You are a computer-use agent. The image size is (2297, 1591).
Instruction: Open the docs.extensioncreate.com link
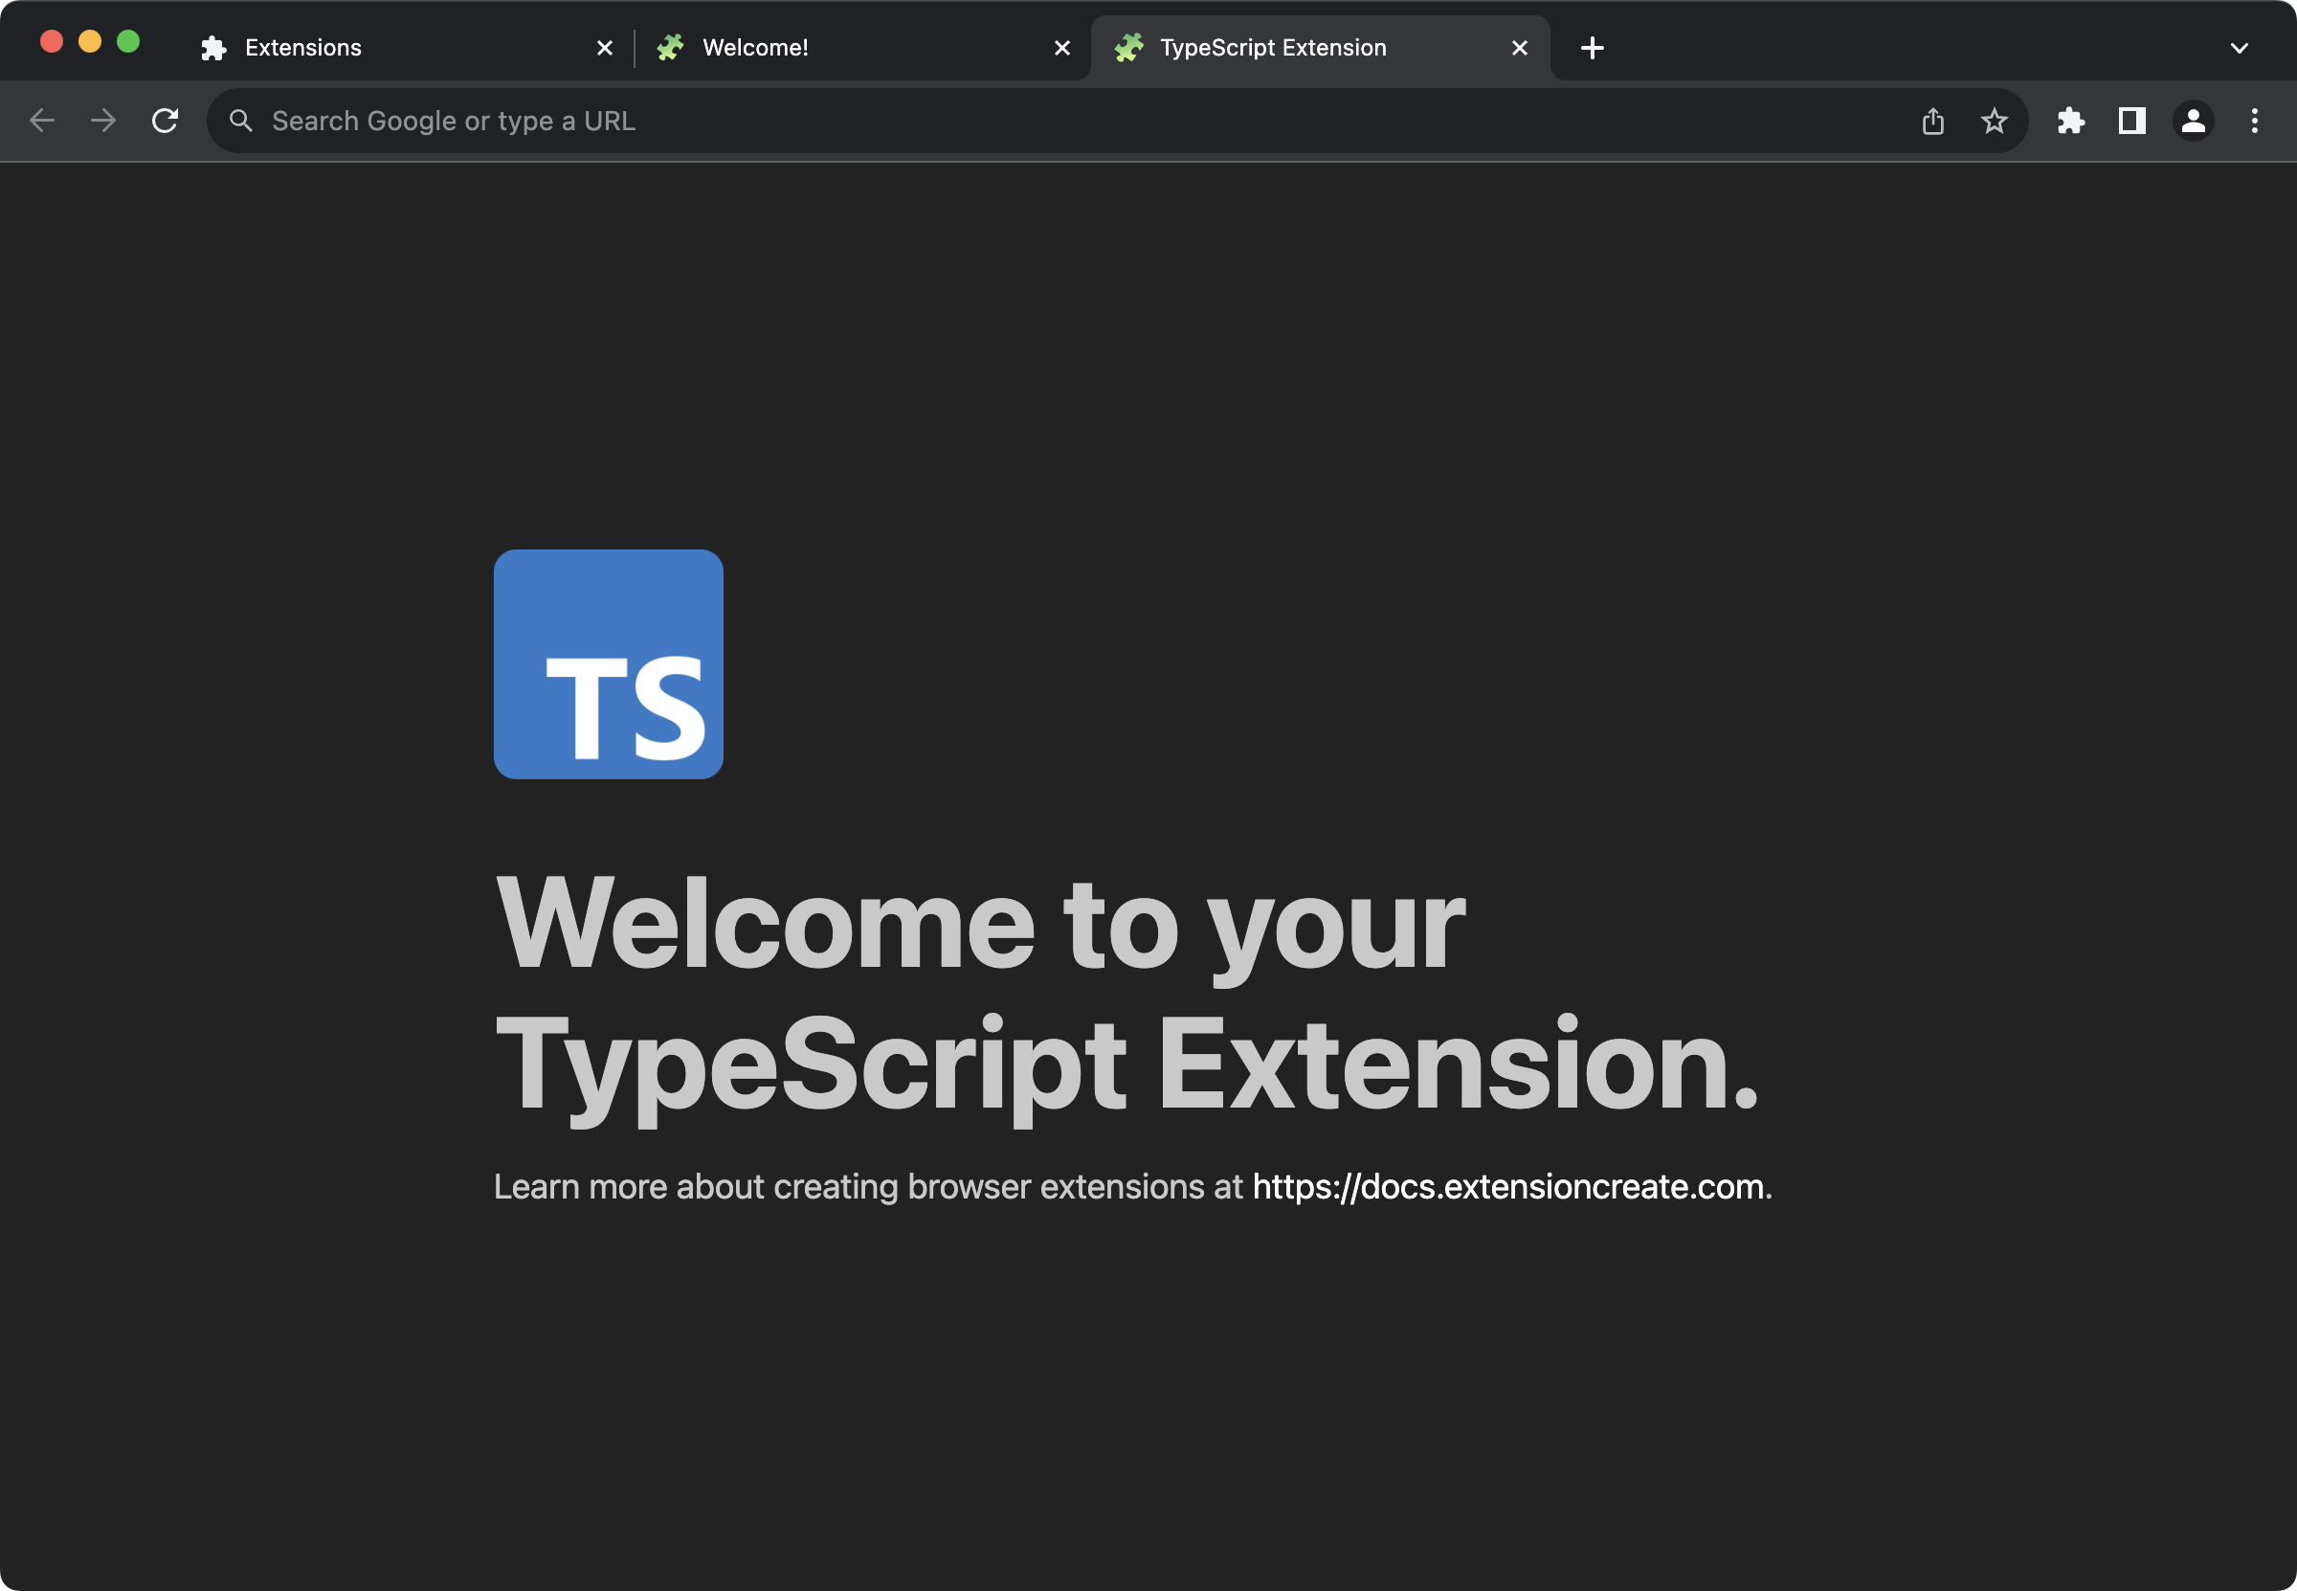pyautogui.click(x=1507, y=1186)
